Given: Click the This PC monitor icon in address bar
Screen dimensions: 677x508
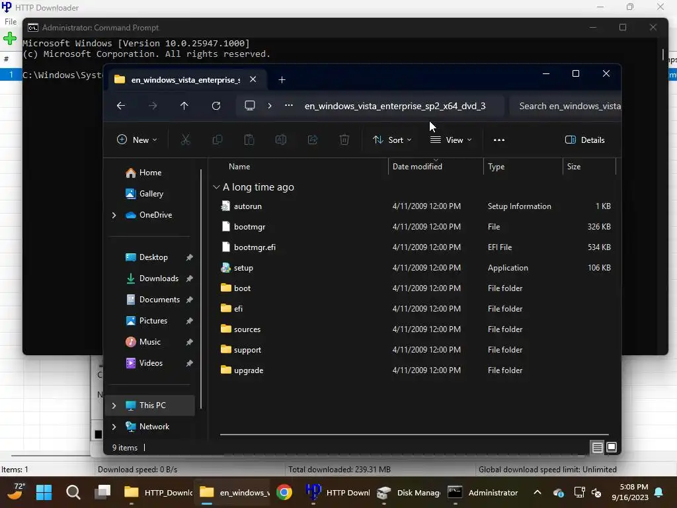Looking at the screenshot, I should 249,106.
